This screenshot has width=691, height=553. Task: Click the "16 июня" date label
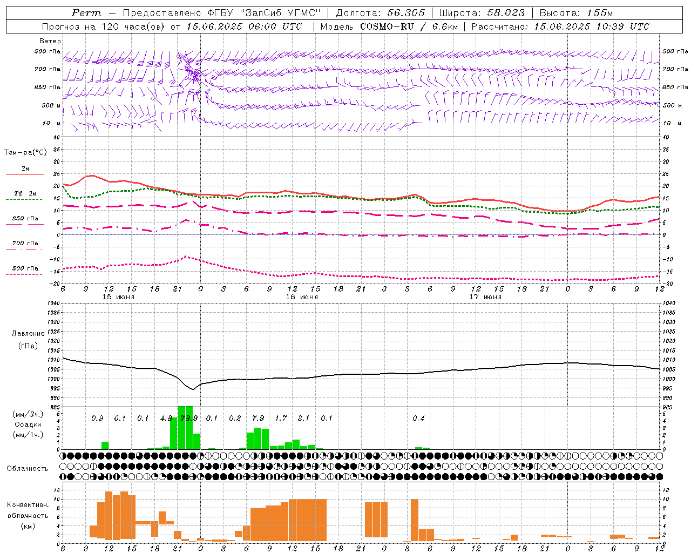pyautogui.click(x=302, y=297)
